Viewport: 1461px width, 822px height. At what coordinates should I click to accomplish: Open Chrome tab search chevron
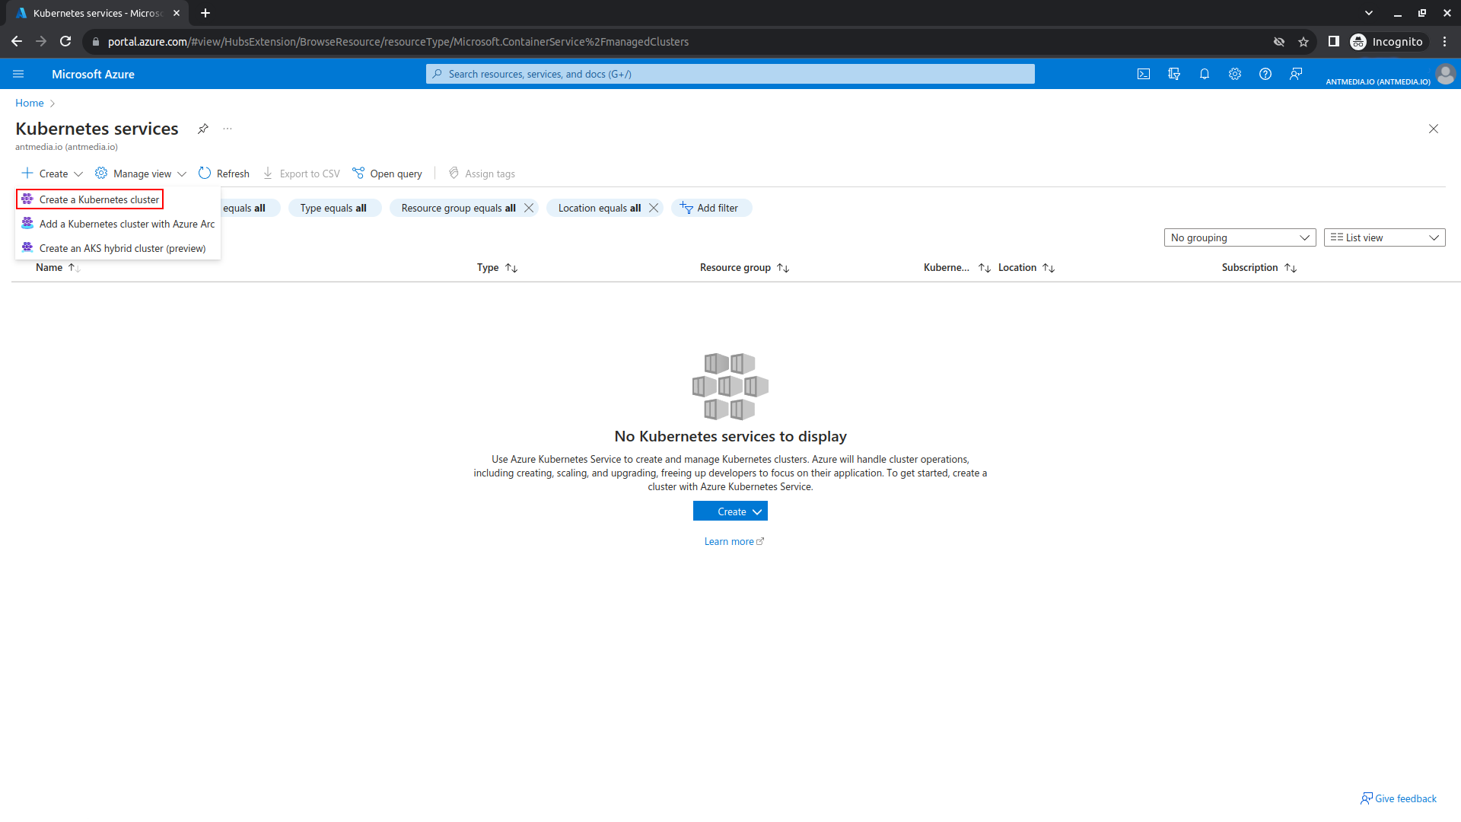click(1369, 13)
